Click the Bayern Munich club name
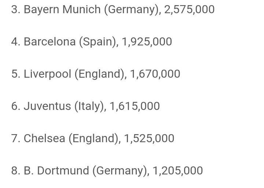Image resolution: width=264 pixels, height=188 pixels. click(x=62, y=9)
